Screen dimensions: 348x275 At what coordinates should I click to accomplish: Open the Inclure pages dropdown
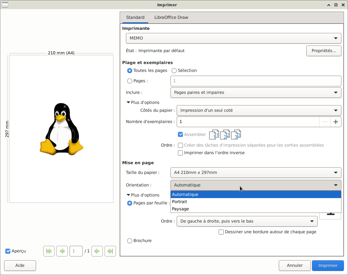[x=256, y=93]
